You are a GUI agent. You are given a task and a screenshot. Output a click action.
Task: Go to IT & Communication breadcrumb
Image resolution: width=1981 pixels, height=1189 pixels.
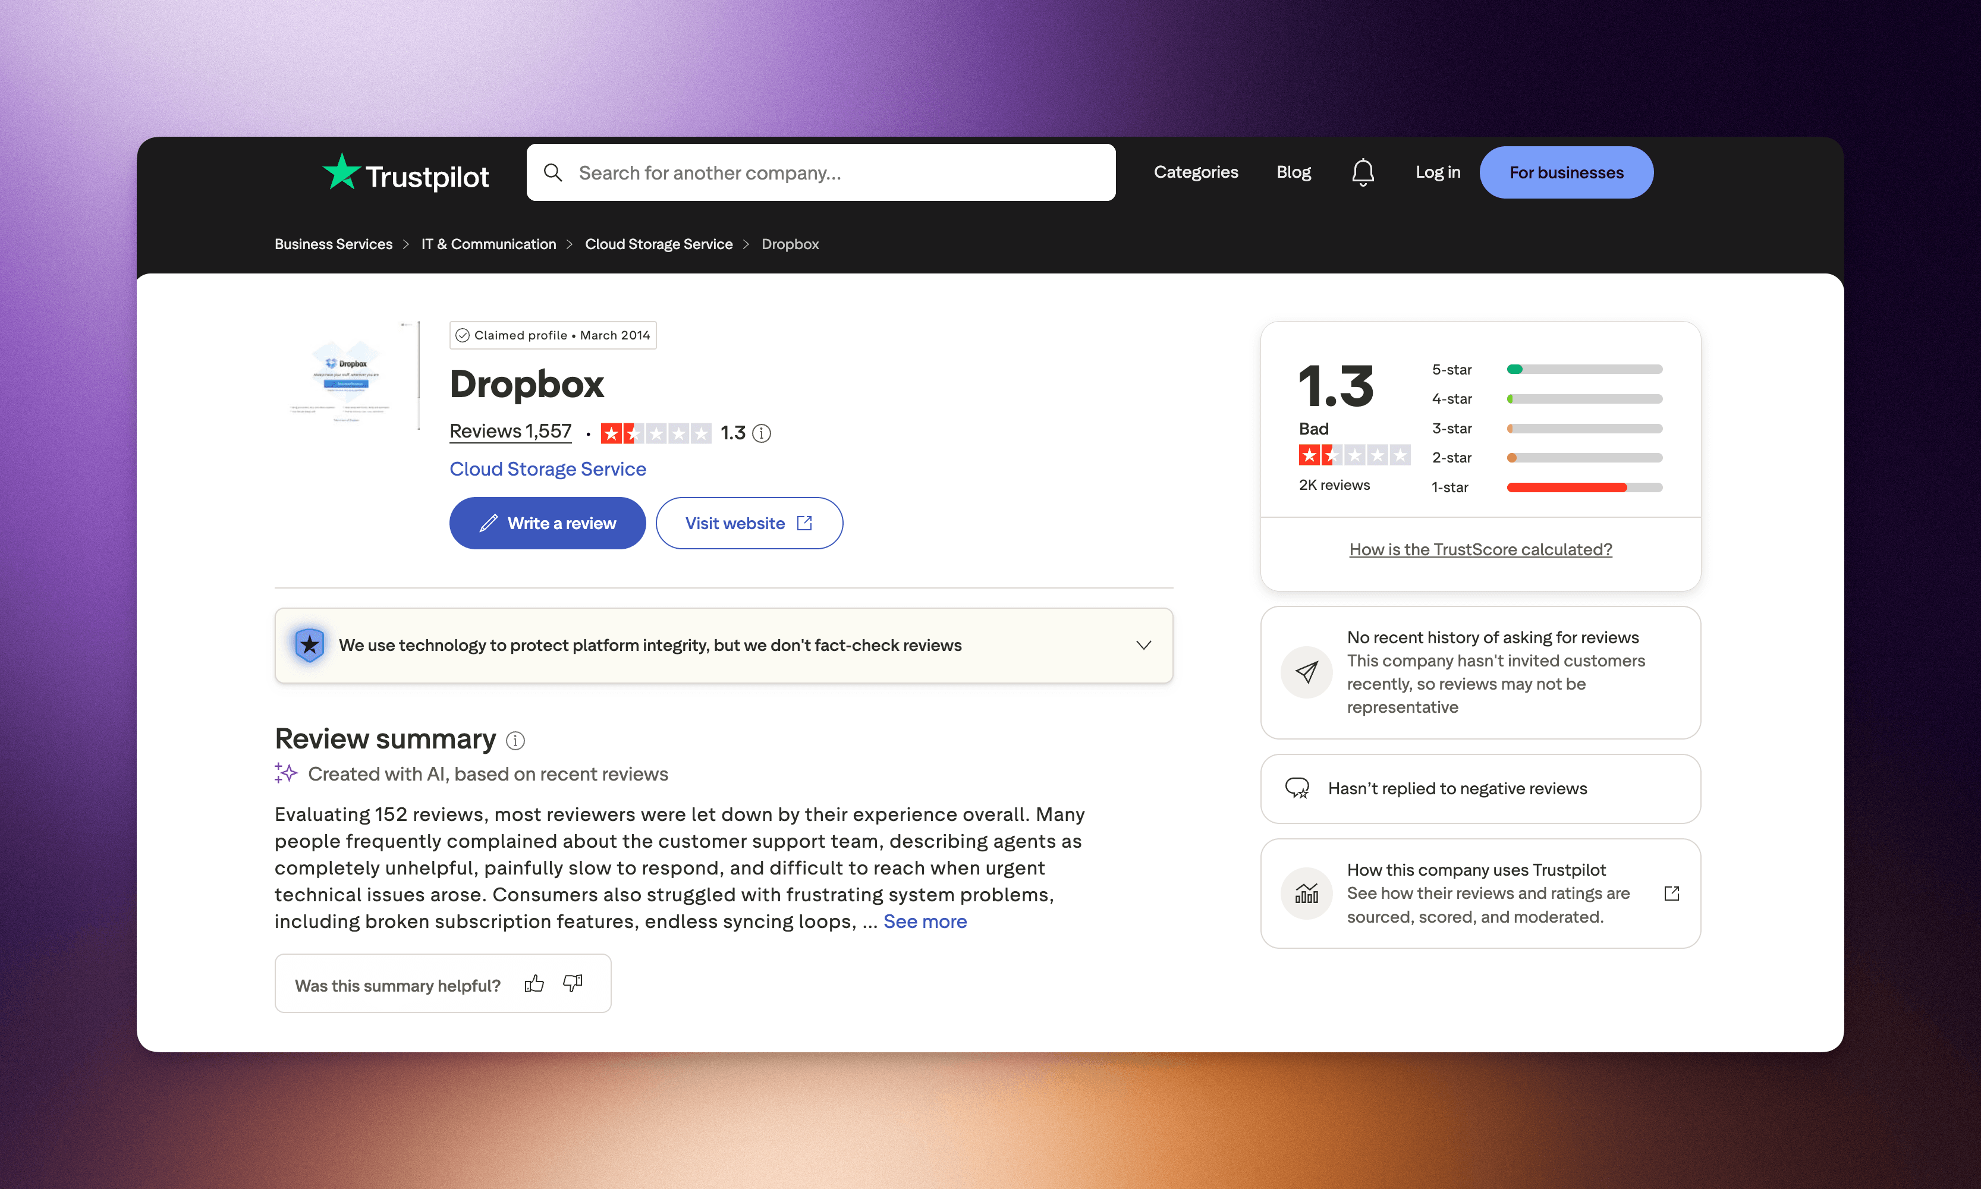tap(489, 244)
